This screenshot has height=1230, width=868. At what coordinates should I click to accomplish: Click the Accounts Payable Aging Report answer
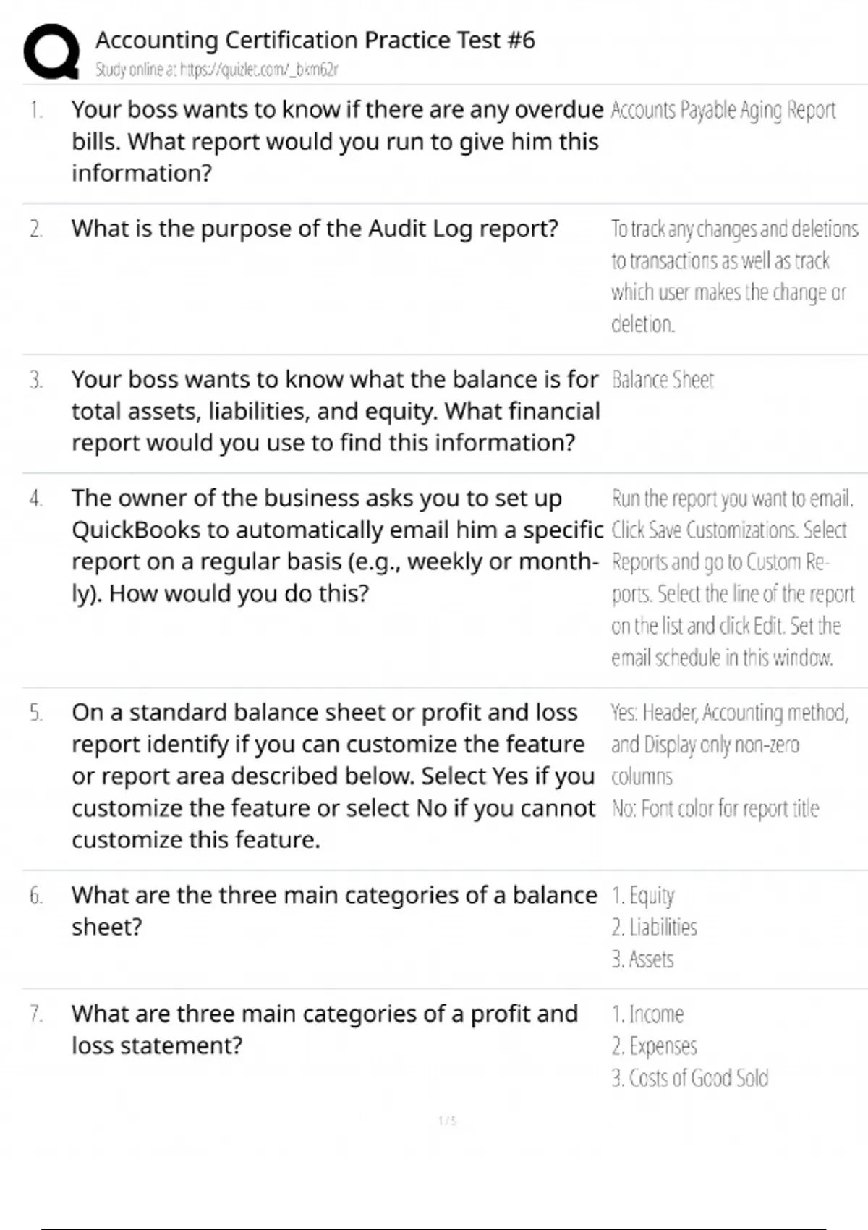click(723, 111)
